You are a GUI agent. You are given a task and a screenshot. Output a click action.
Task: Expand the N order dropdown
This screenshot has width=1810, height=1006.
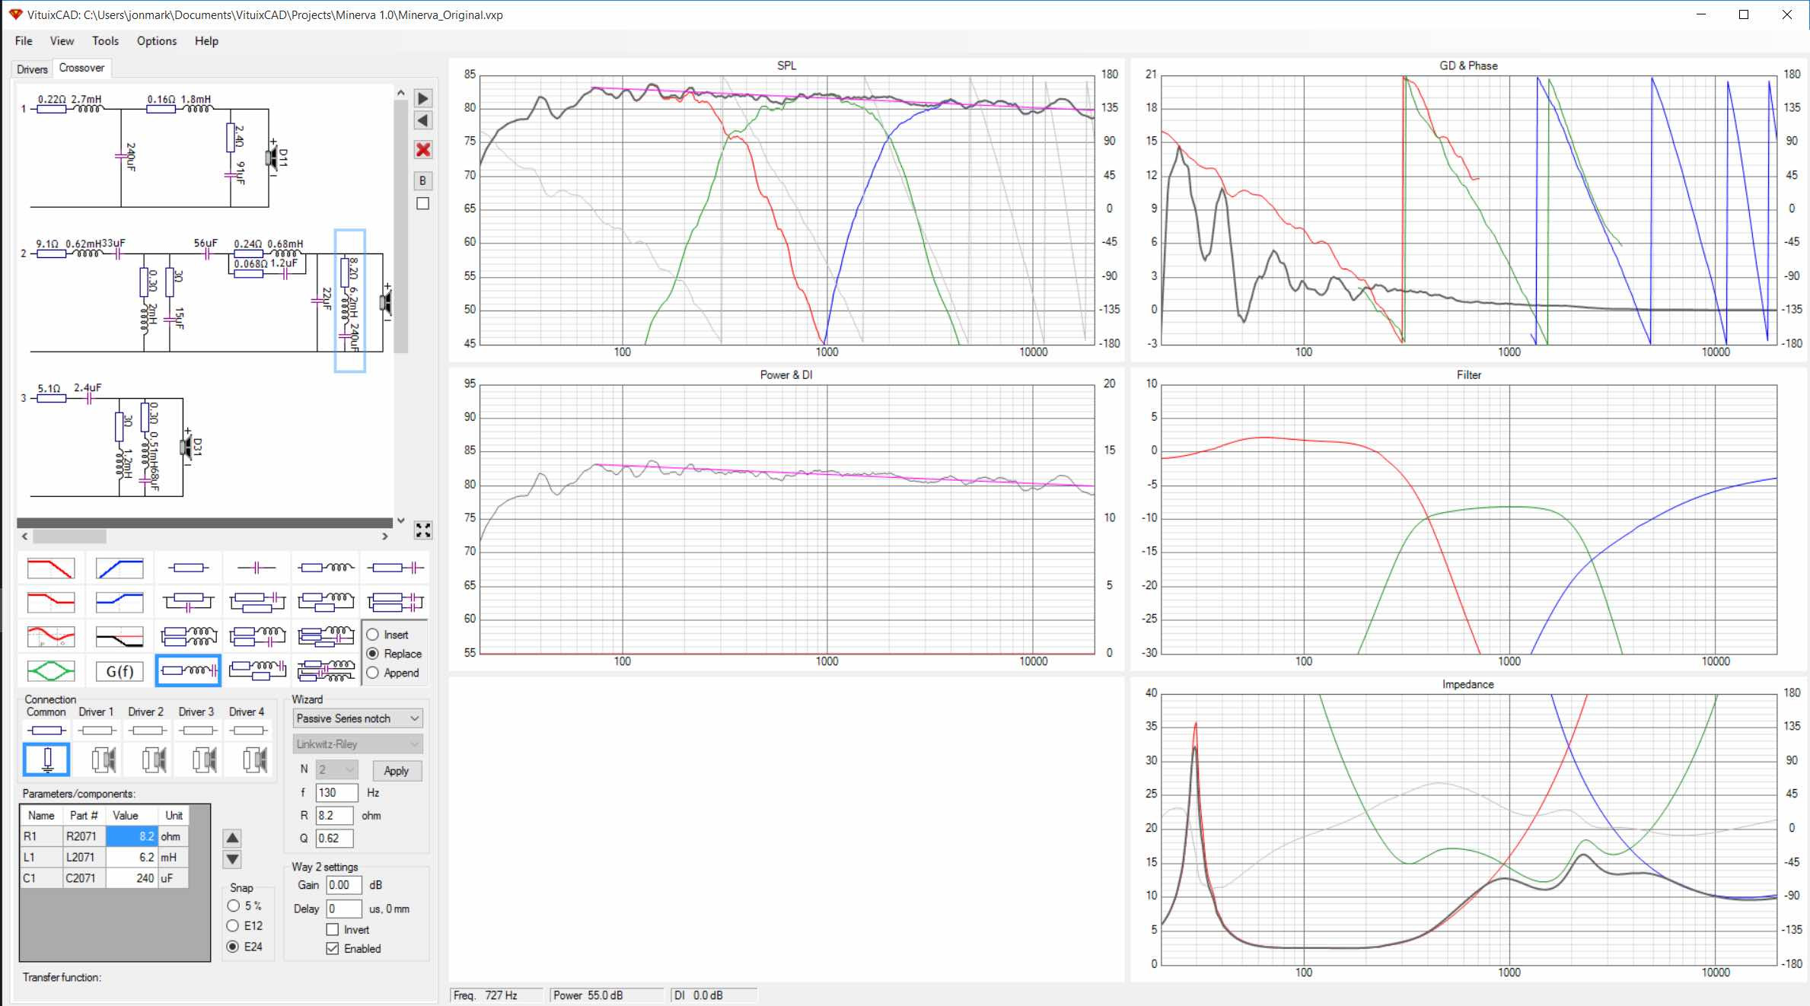pos(336,769)
